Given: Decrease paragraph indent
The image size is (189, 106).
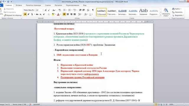Looking at the screenshot, I should pyautogui.click(x=80, y=10).
